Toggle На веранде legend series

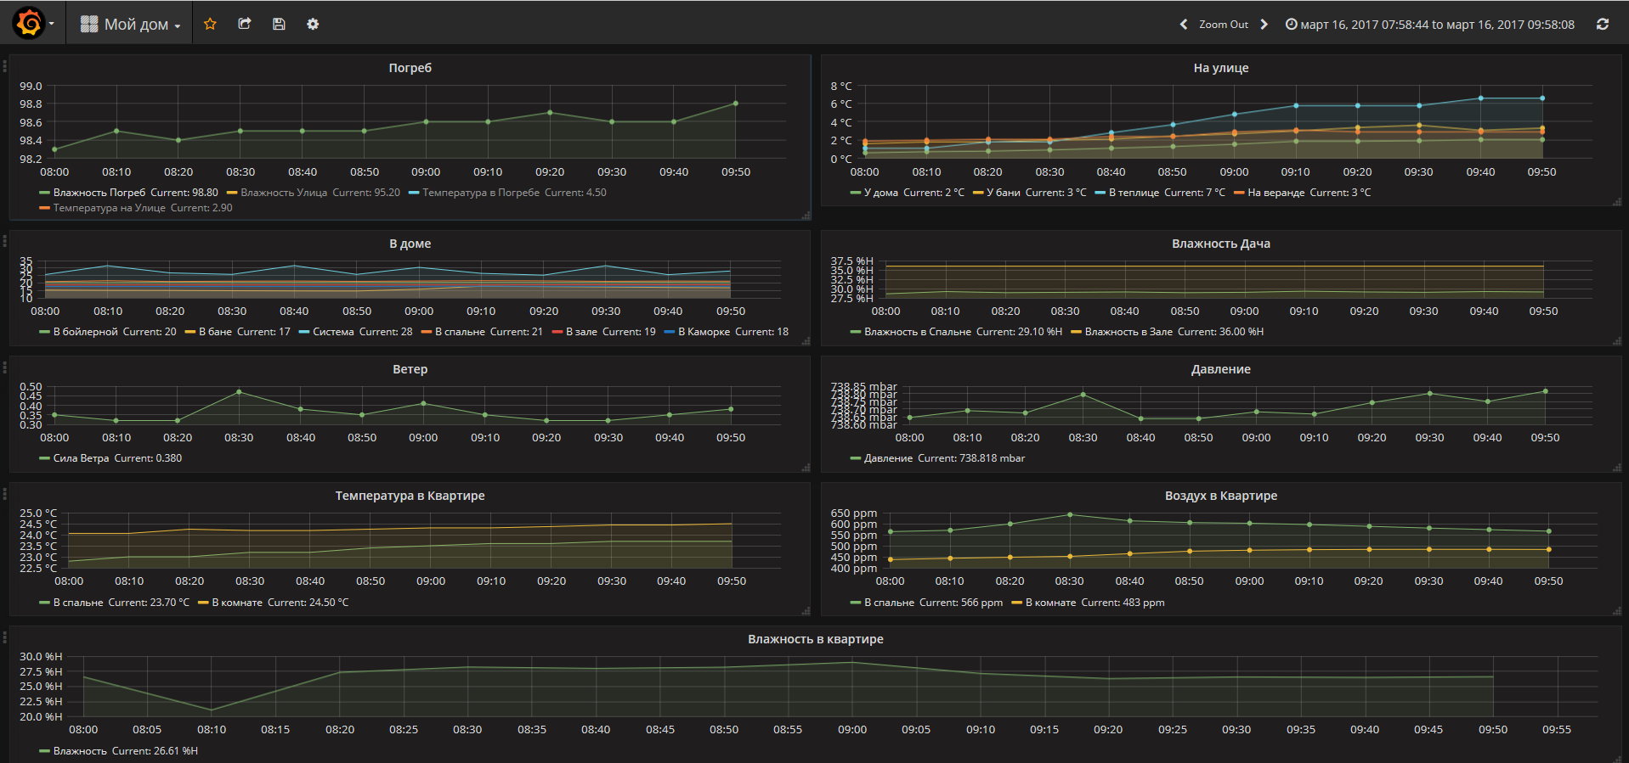1275,193
